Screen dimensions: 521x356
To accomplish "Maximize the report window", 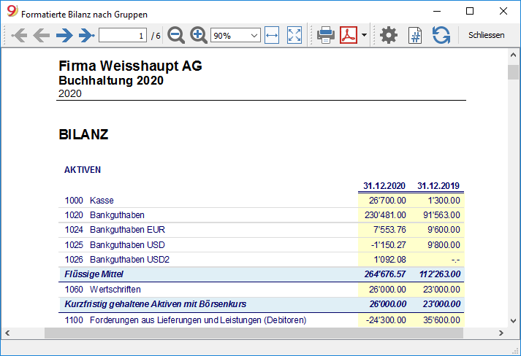I will (x=470, y=11).
